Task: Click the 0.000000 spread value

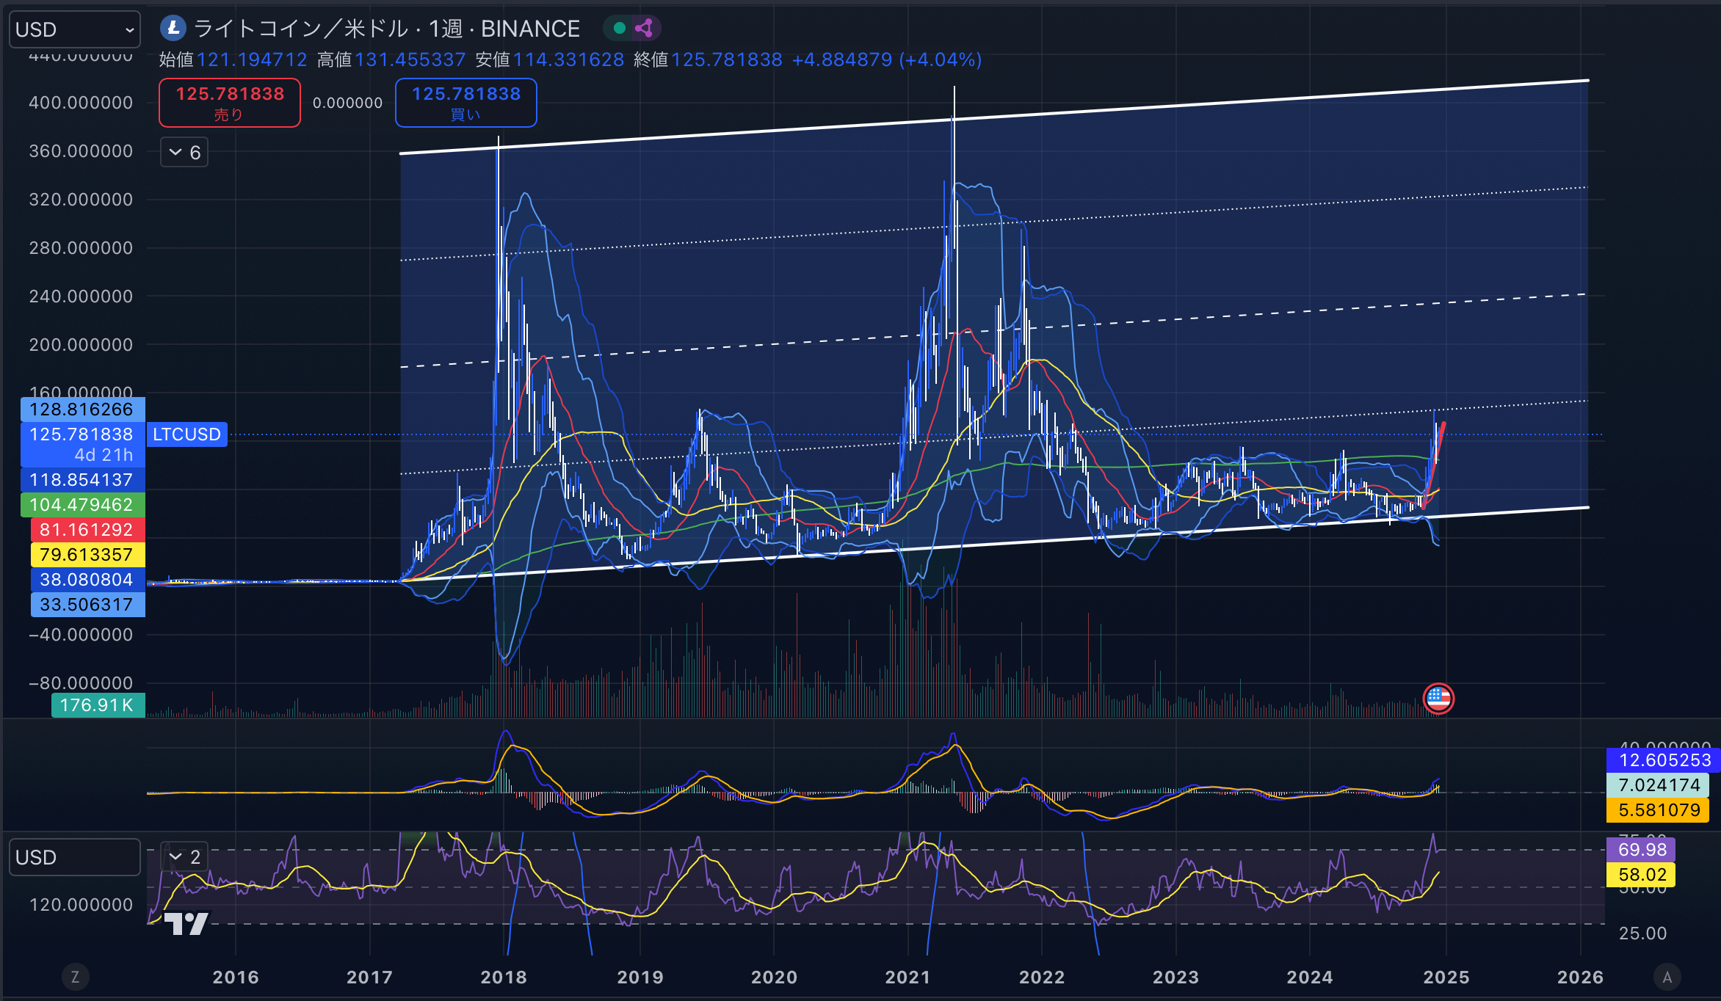Action: pos(348,103)
